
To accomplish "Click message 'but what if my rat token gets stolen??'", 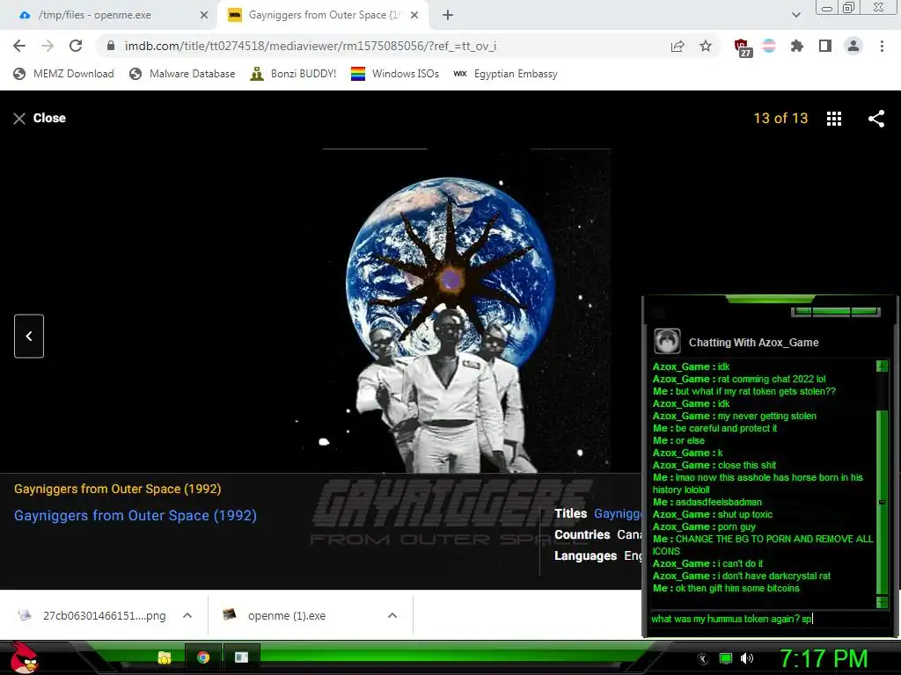I will [756, 391].
